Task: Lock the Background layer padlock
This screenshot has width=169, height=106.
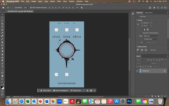Action: coord(164,71)
